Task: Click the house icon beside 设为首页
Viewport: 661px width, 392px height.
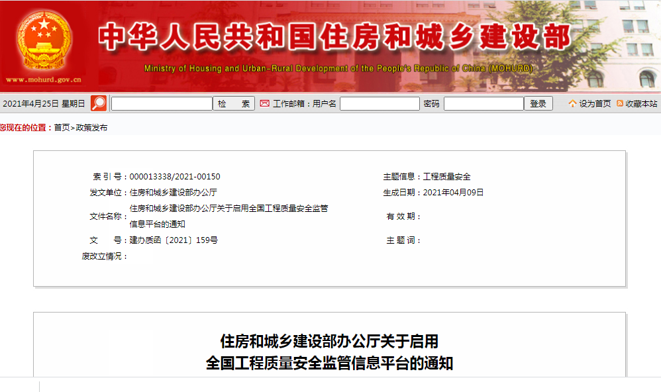Action: click(x=572, y=104)
